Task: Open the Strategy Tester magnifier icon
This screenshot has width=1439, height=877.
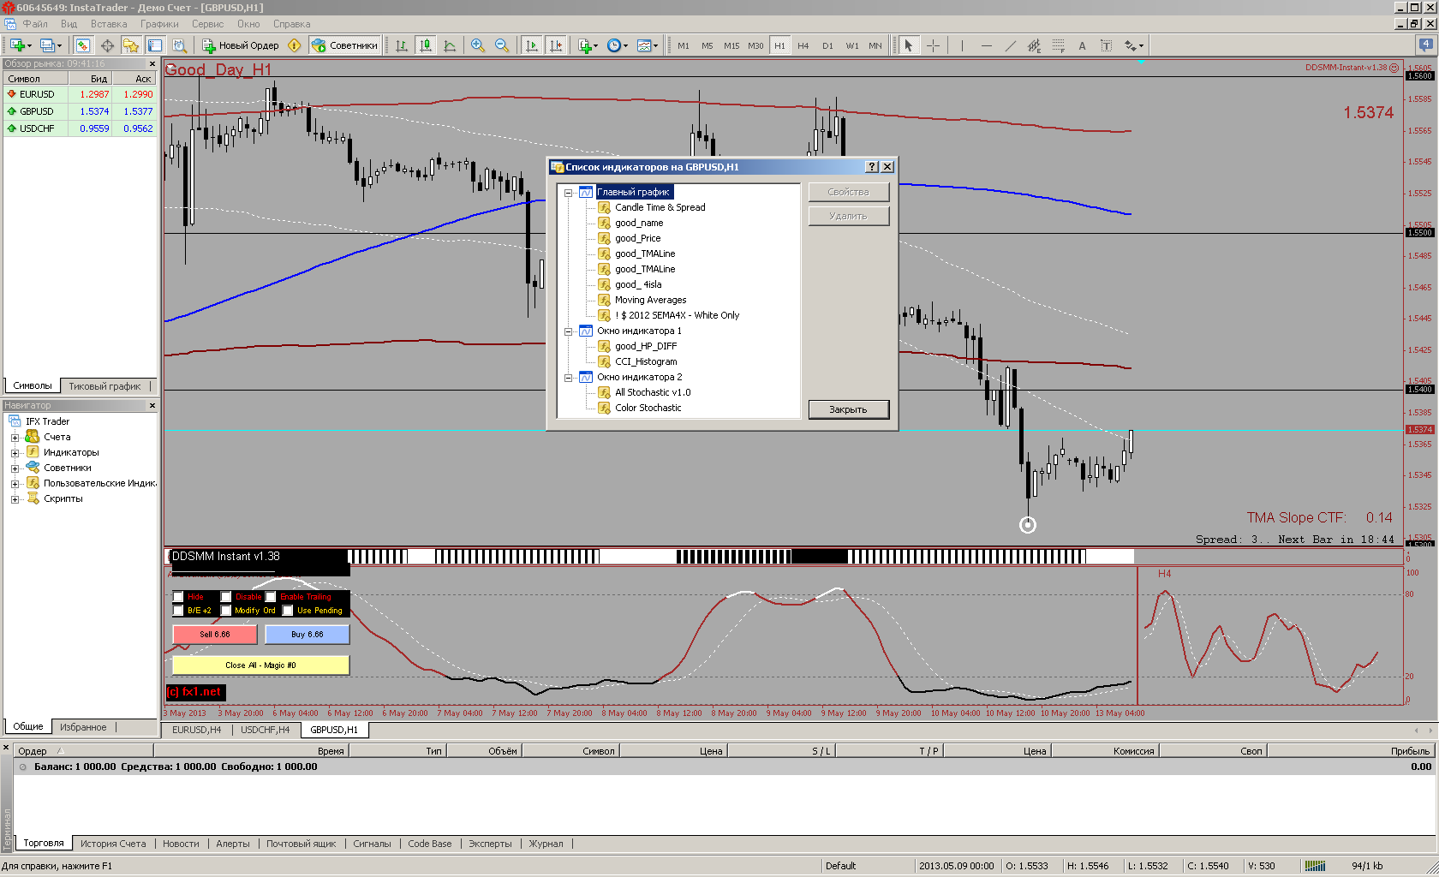Action: [x=179, y=45]
